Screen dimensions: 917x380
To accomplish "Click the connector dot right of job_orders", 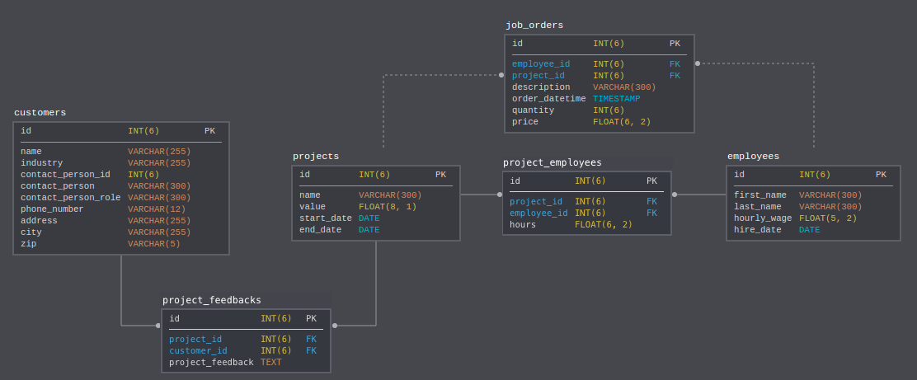I will tap(697, 63).
